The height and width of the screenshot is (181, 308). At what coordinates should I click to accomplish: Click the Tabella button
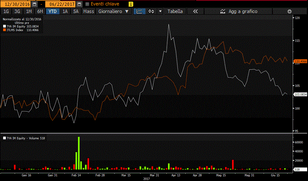pyautogui.click(x=175, y=11)
